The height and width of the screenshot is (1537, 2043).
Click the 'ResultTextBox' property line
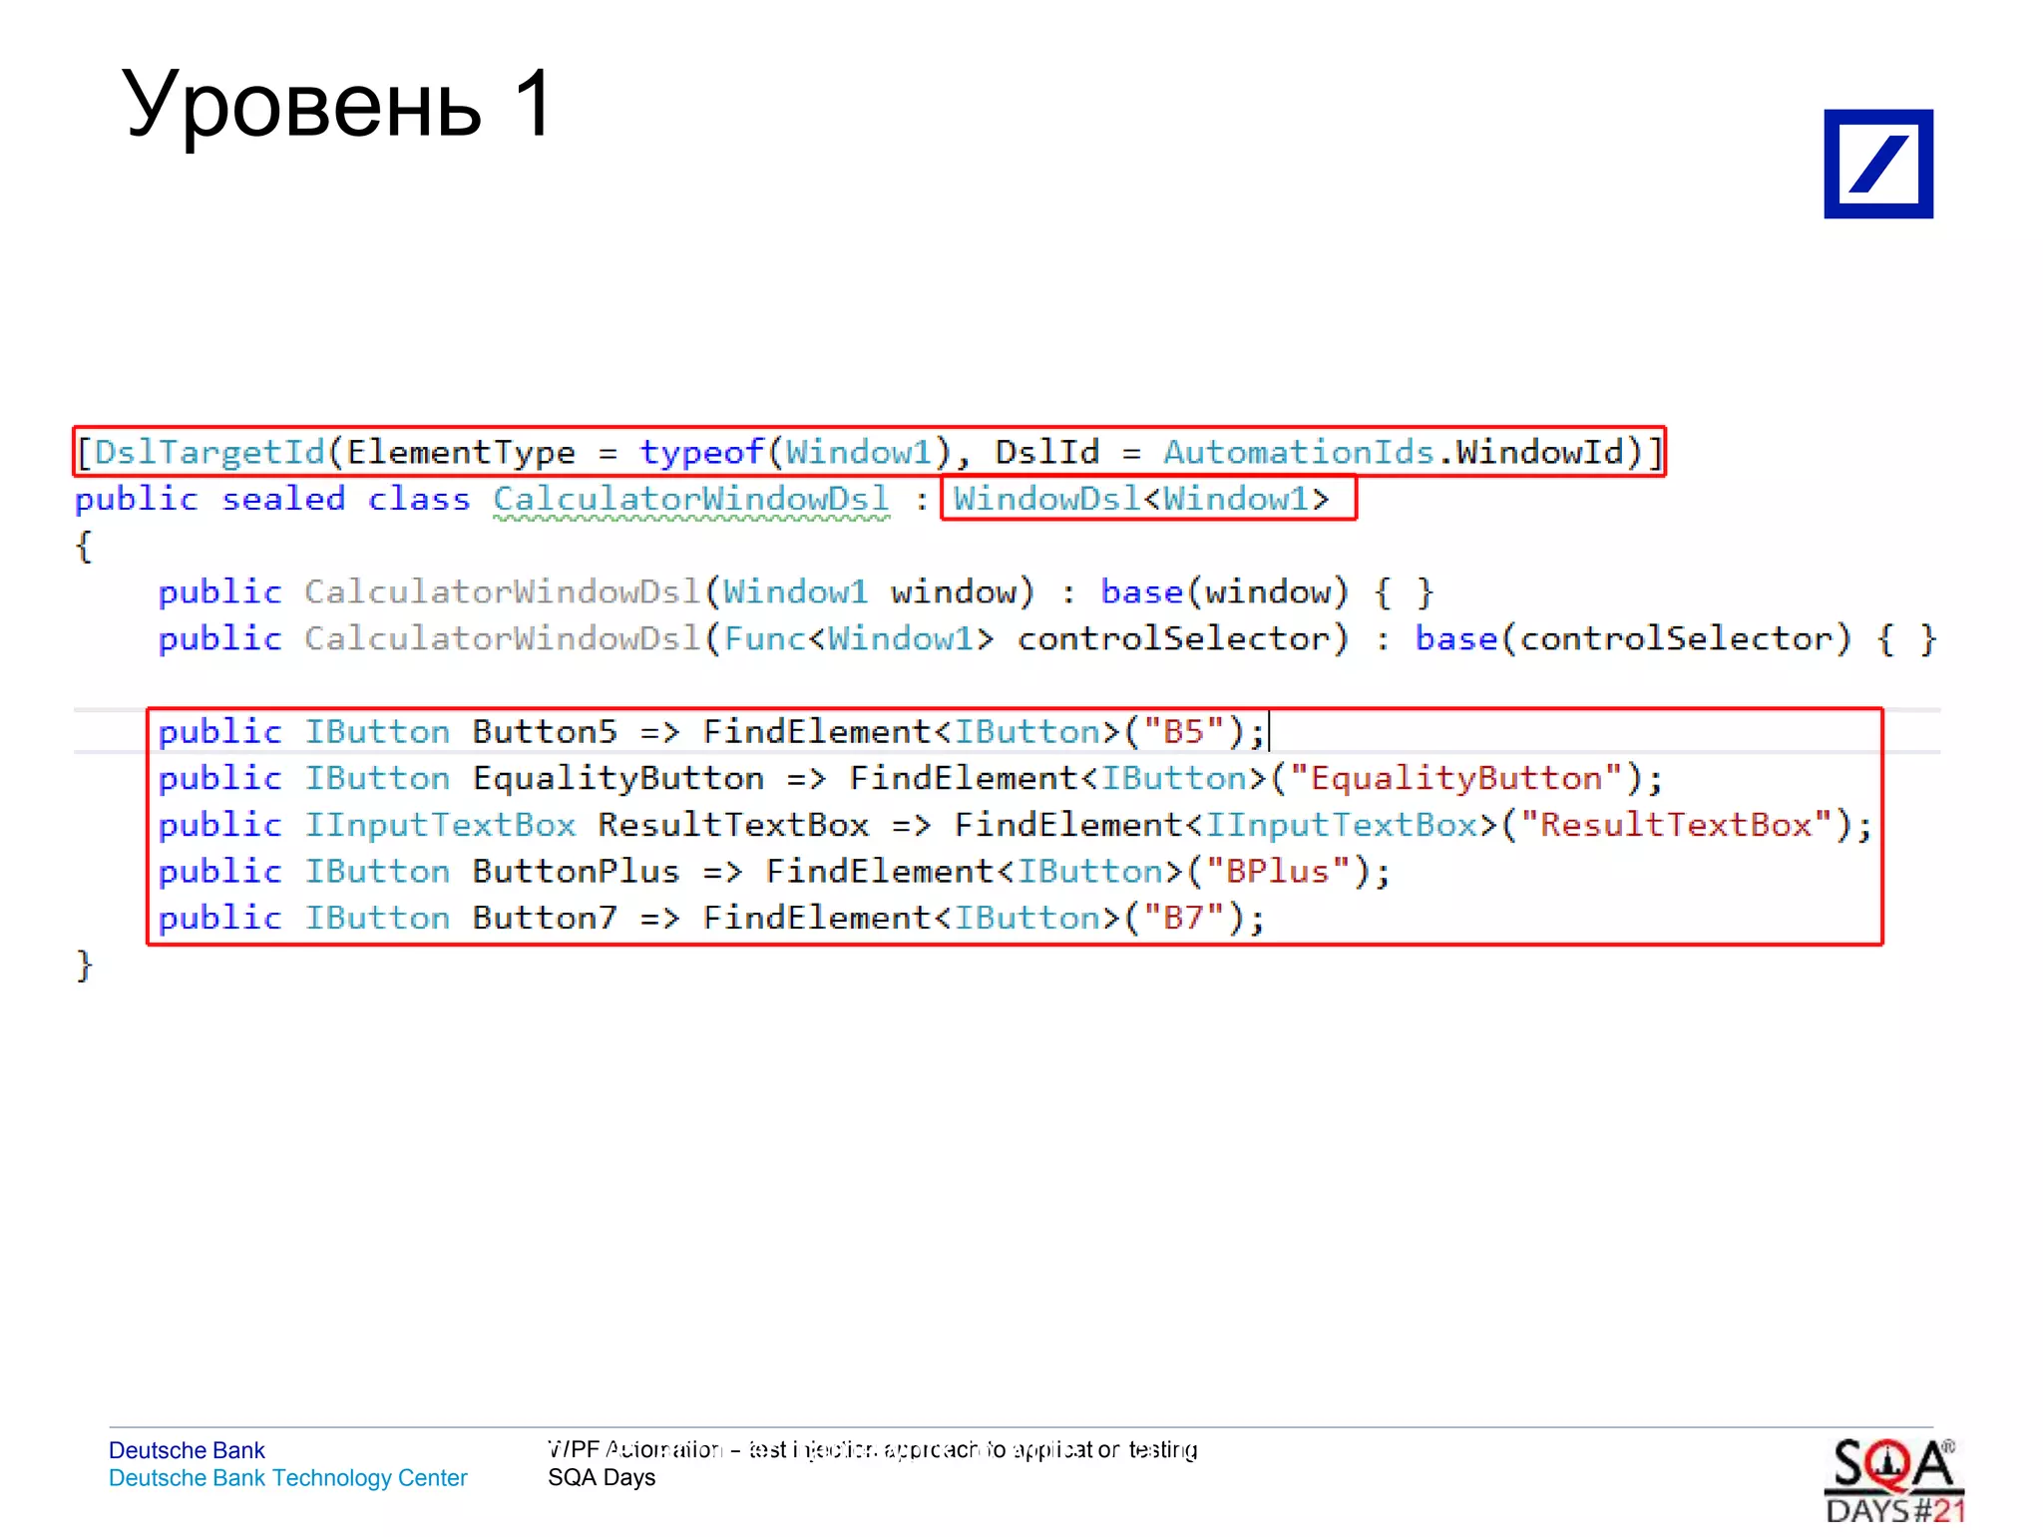(1016, 826)
